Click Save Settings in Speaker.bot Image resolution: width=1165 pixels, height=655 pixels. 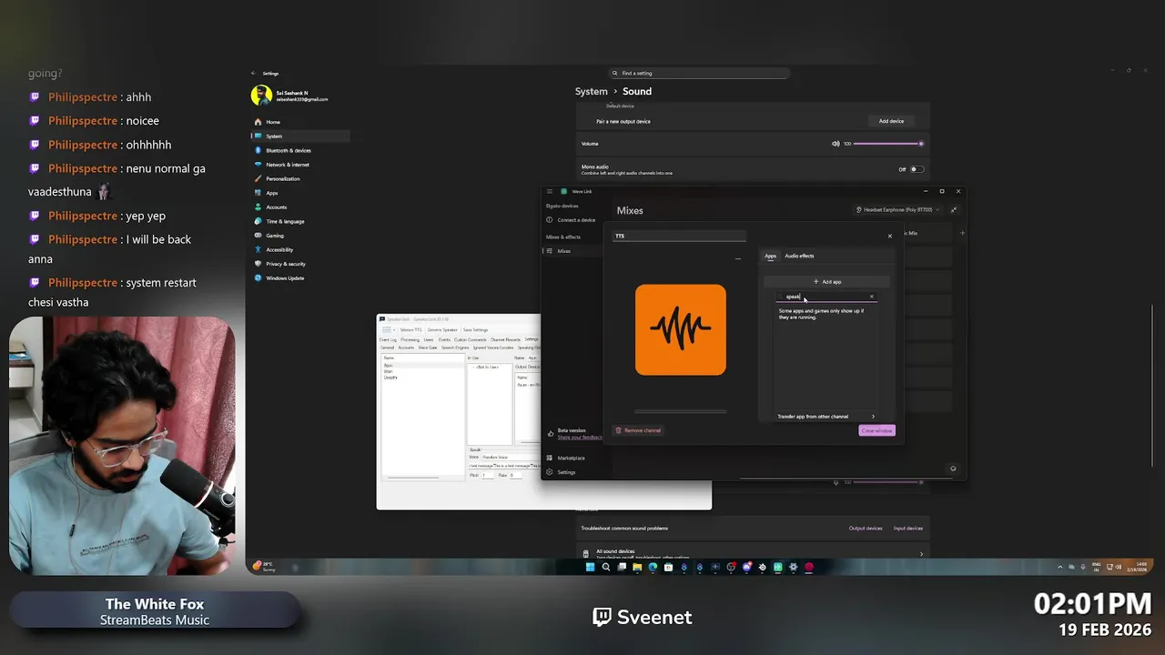475,330
